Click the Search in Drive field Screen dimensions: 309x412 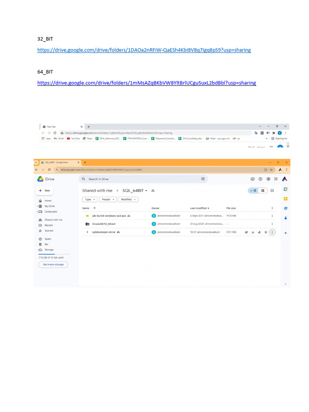(x=143, y=179)
